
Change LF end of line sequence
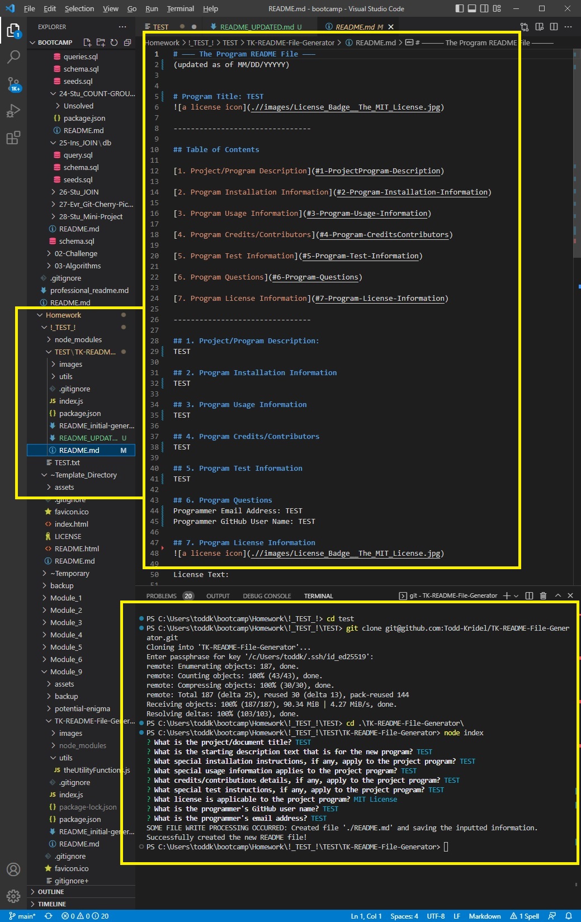(x=457, y=916)
